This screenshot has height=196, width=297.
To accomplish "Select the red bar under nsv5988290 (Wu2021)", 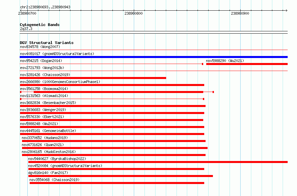I will [x=247, y=64].
